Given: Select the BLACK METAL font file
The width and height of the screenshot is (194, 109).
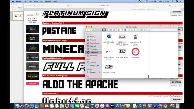Looking at the screenshot, I should [122, 53].
